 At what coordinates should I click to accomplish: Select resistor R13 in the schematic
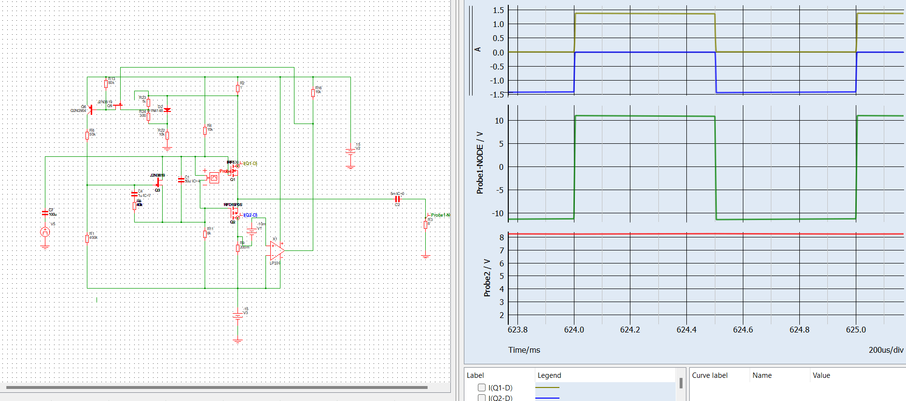point(106,83)
